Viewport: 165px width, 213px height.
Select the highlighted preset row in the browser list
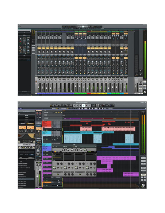coord(26,179)
